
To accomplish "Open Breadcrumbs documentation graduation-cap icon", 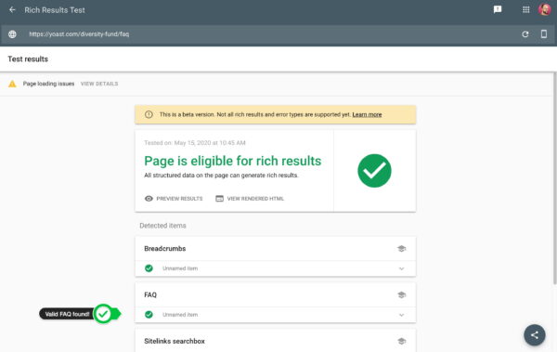I will [401, 249].
